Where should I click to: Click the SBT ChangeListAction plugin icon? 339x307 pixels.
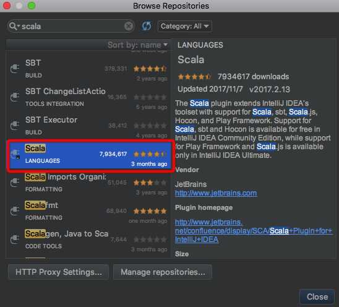(x=15, y=97)
